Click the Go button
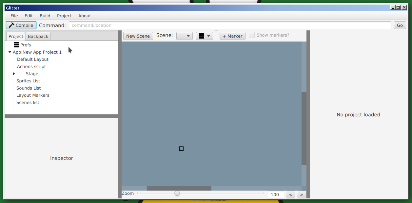Screen dimensions: 412x203 click(x=400, y=25)
